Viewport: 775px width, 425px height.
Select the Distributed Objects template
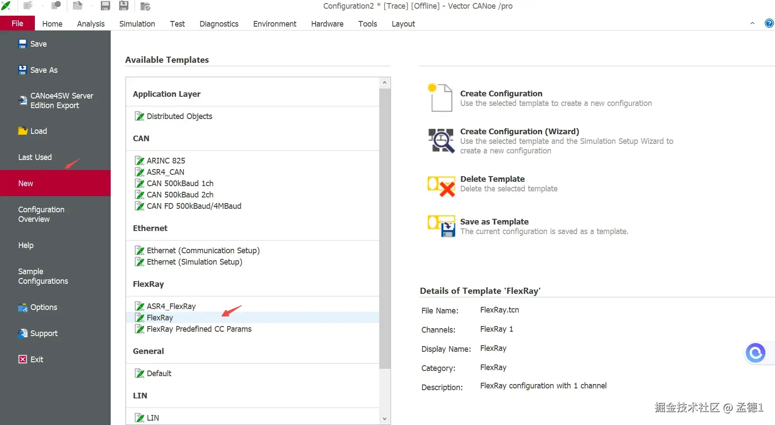pyautogui.click(x=253, y=116)
